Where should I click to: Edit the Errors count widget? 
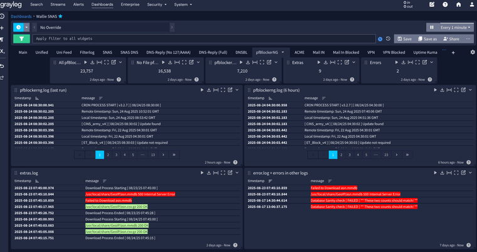point(424,62)
